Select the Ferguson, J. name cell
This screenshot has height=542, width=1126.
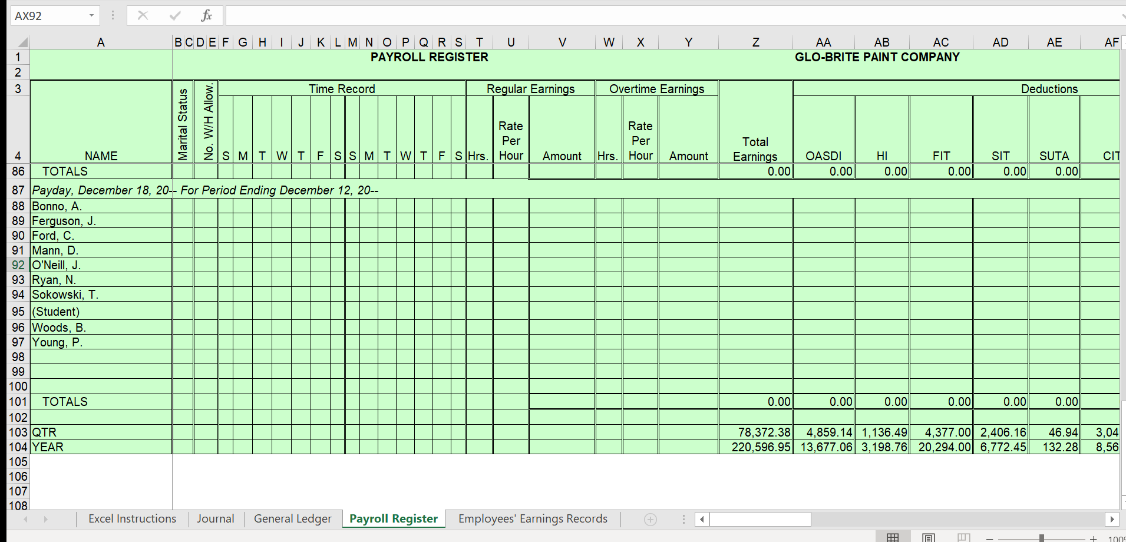click(101, 221)
